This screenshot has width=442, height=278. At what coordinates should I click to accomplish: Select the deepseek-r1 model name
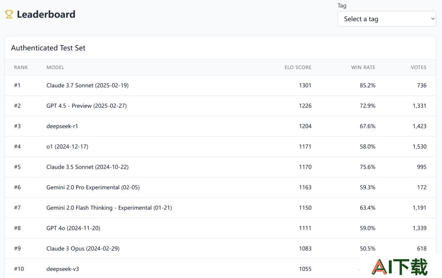pyautogui.click(x=62, y=126)
